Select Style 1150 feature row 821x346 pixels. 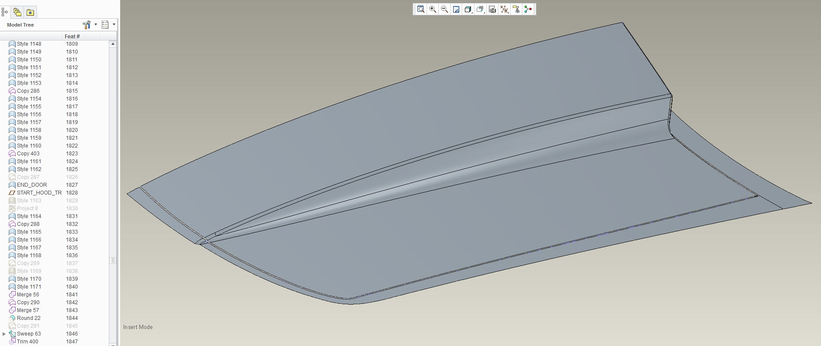(29, 60)
